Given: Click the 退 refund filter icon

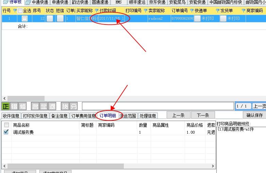Looking at the screenshot, I should click(52, 106).
